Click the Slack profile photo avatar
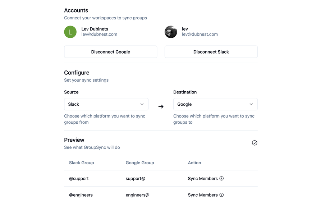The height and width of the screenshot is (206, 330). point(171,32)
